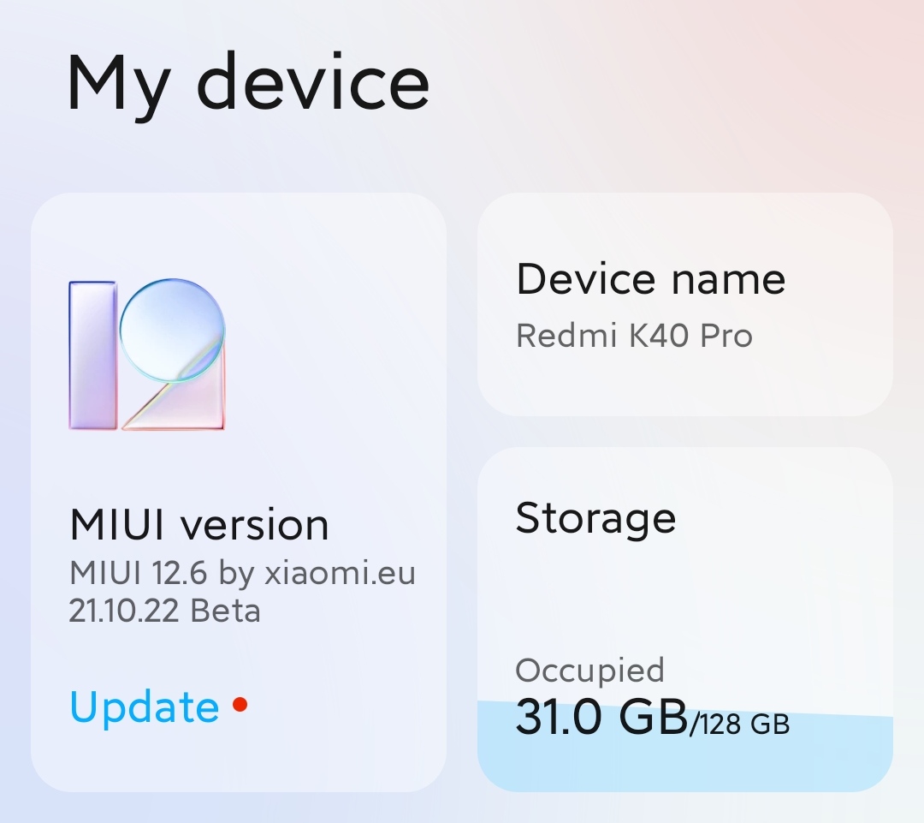Tap the Storage heading label

pos(595,519)
